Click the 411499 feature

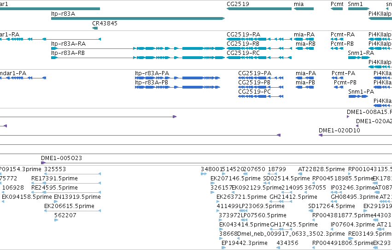tap(218, 211)
